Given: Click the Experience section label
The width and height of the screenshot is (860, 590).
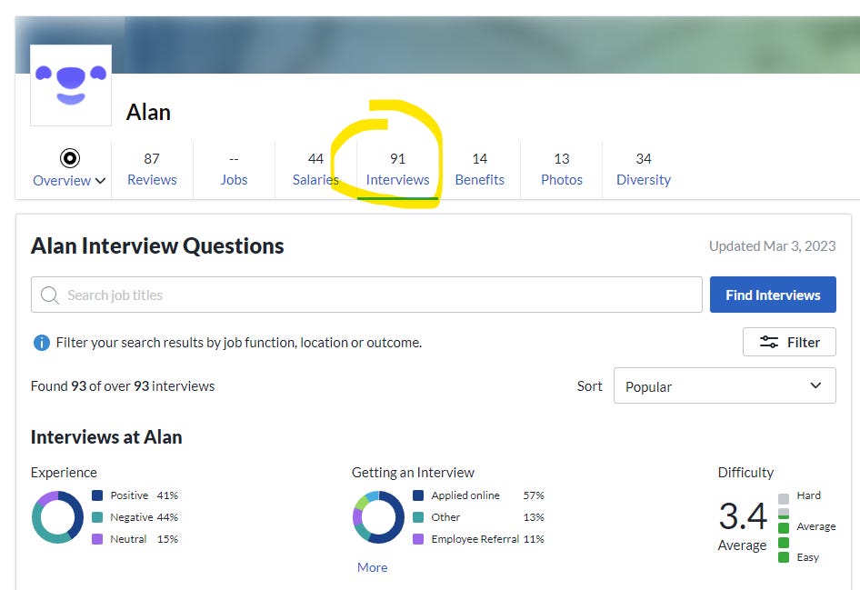Looking at the screenshot, I should click(64, 473).
